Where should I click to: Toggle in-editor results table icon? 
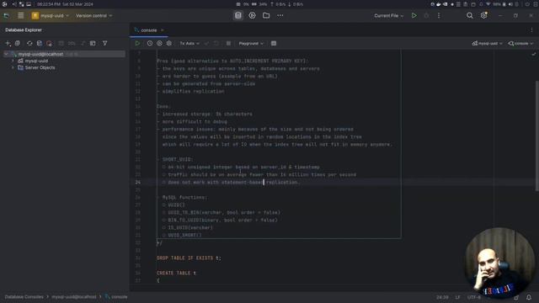pyautogui.click(x=274, y=43)
